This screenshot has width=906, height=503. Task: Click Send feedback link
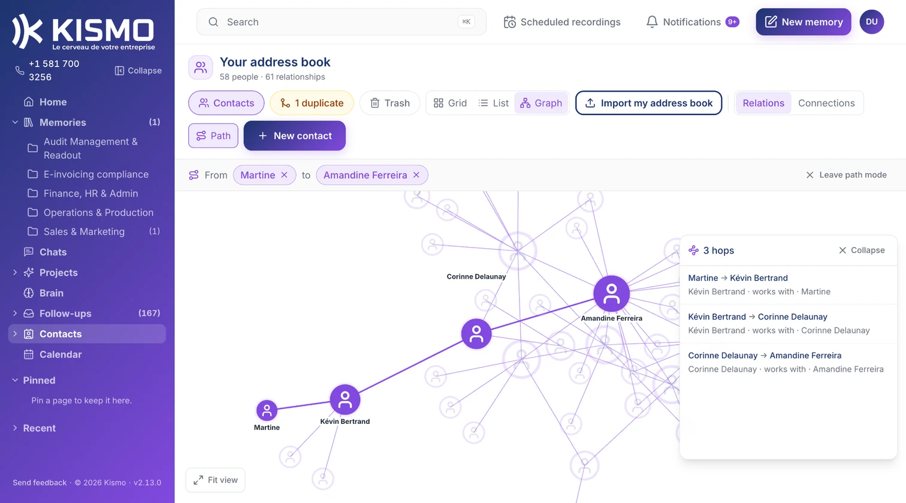coord(40,483)
